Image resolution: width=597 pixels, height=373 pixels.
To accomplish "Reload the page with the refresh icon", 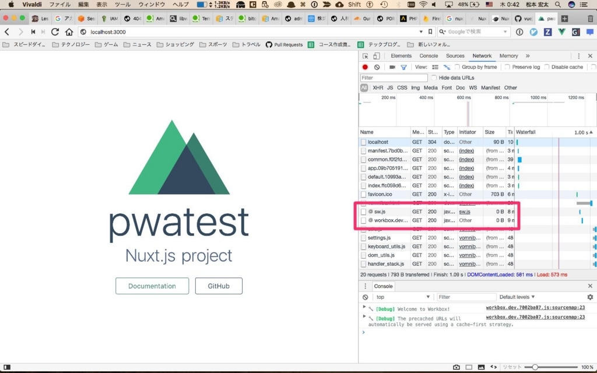I will click(x=55, y=32).
